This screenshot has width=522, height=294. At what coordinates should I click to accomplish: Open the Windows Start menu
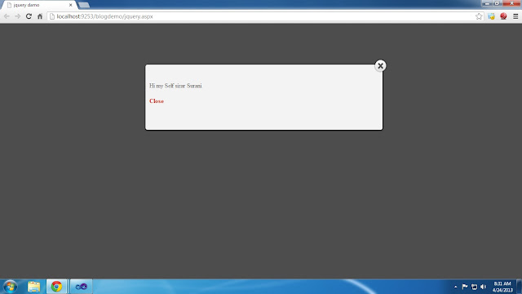click(x=10, y=287)
